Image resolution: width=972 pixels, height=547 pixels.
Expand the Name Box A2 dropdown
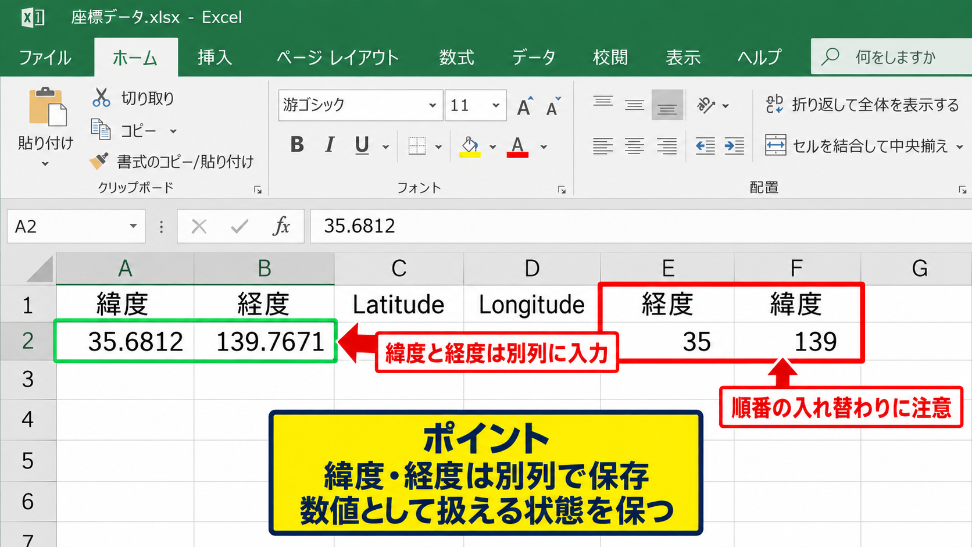[133, 226]
